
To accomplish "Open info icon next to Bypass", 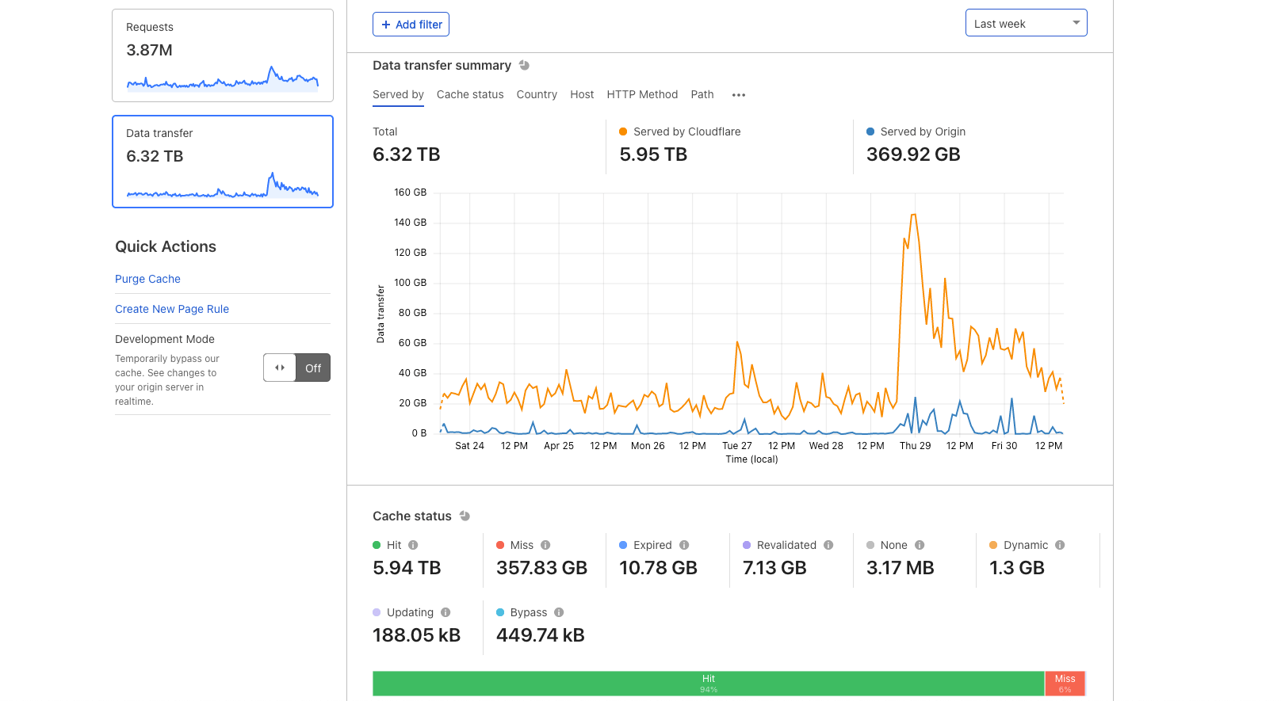I will point(559,612).
